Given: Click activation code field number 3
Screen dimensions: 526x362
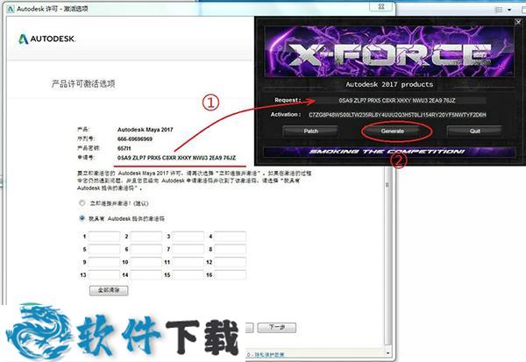Looking at the screenshot, I should [x=188, y=236].
